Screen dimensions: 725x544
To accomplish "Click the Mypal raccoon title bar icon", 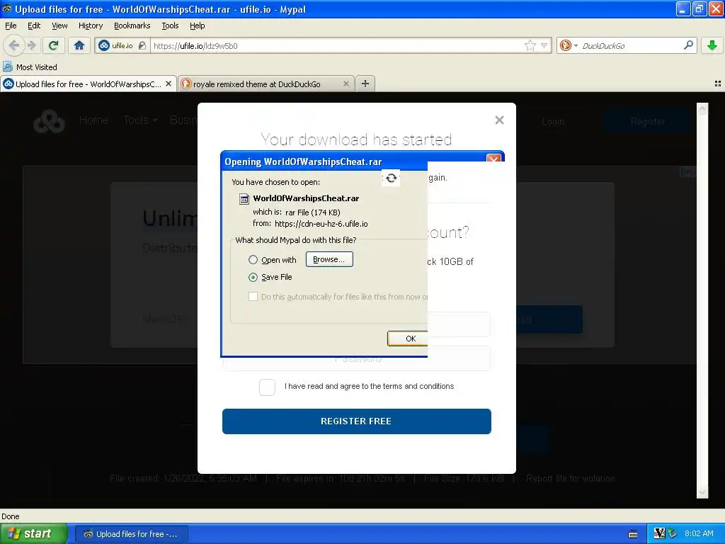I will point(7,8).
